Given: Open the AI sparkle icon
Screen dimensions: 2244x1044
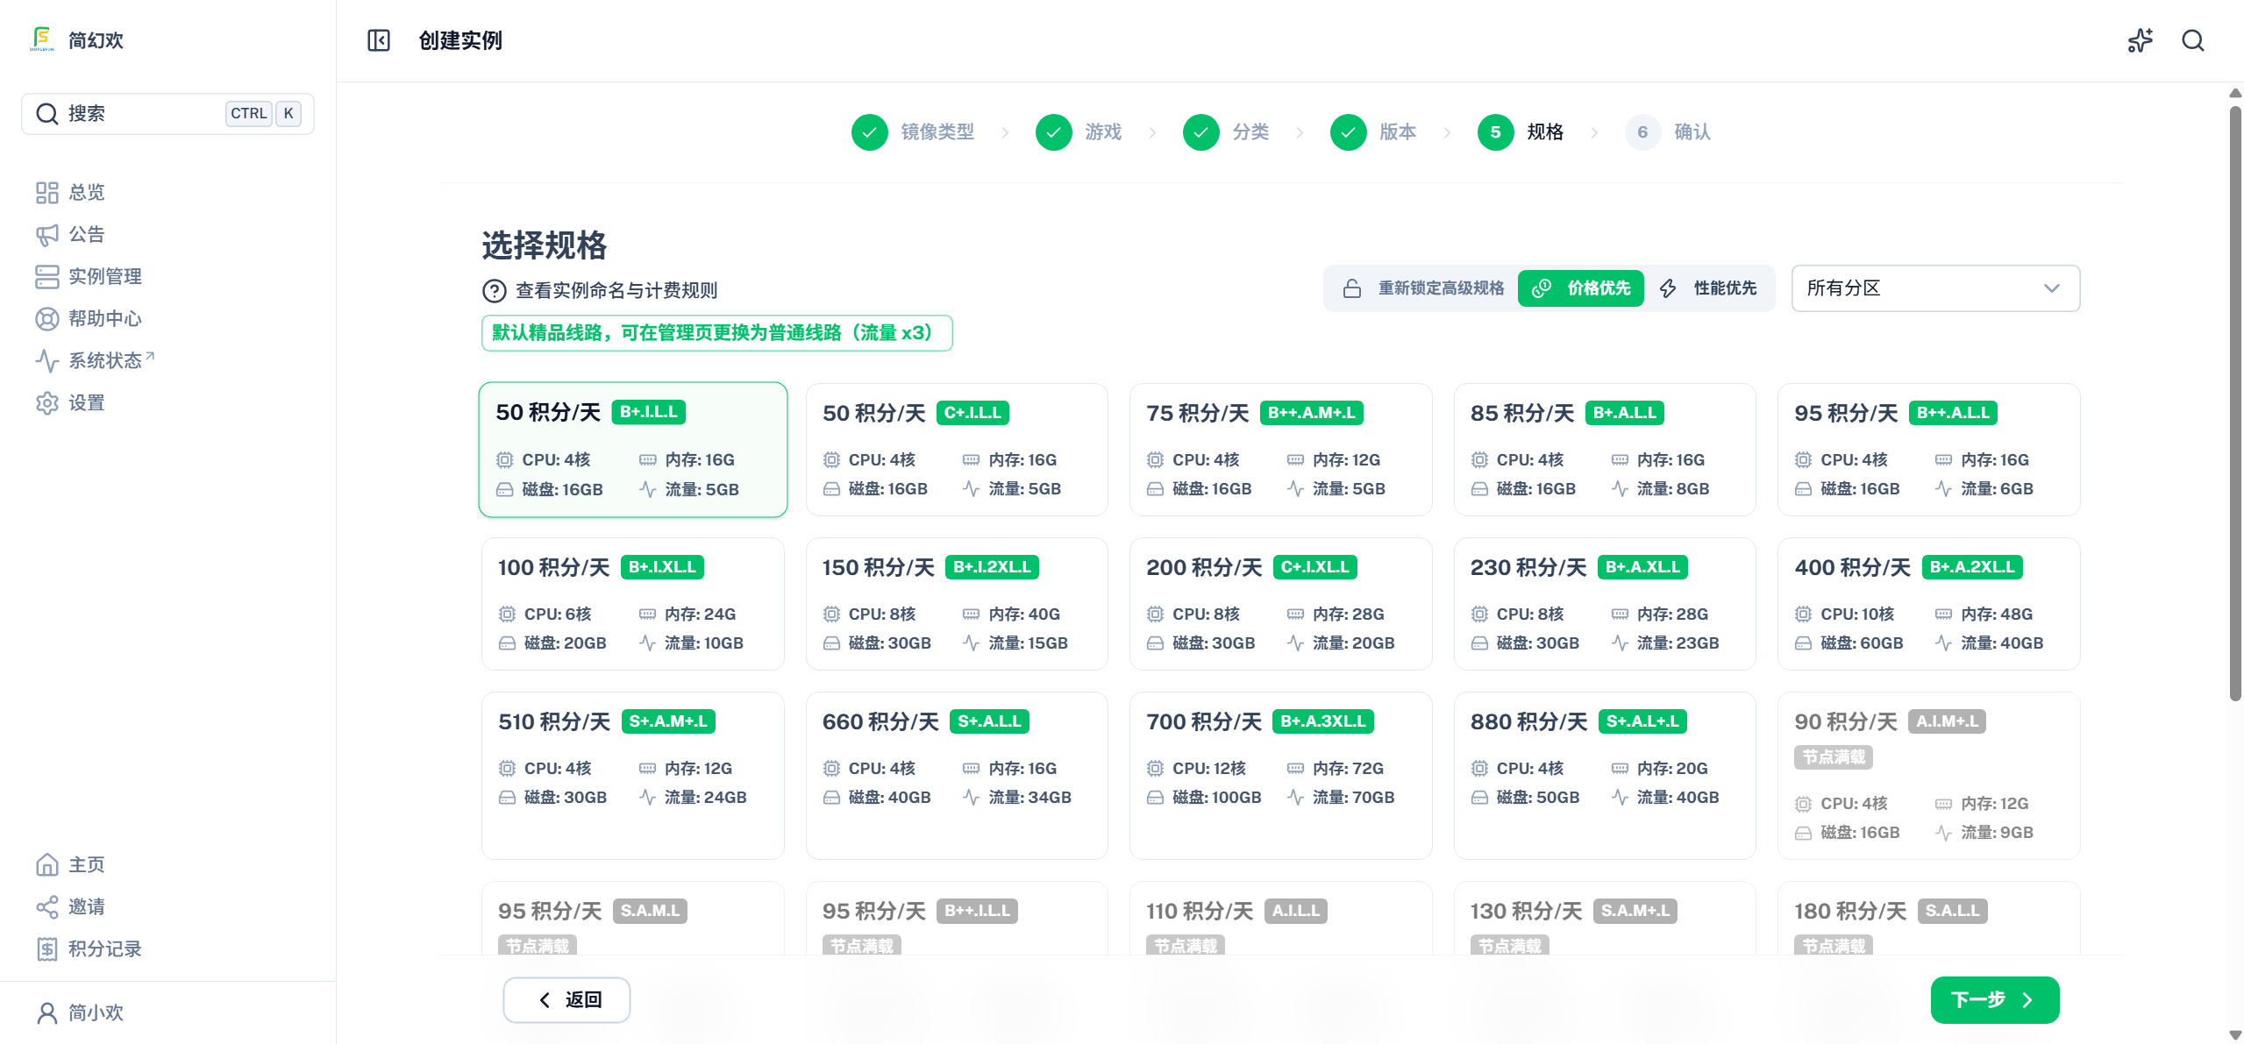Looking at the screenshot, I should [x=2141, y=40].
